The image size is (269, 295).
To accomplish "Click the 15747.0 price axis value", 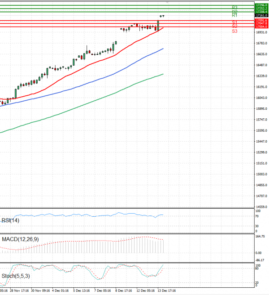I will click(x=261, y=120).
